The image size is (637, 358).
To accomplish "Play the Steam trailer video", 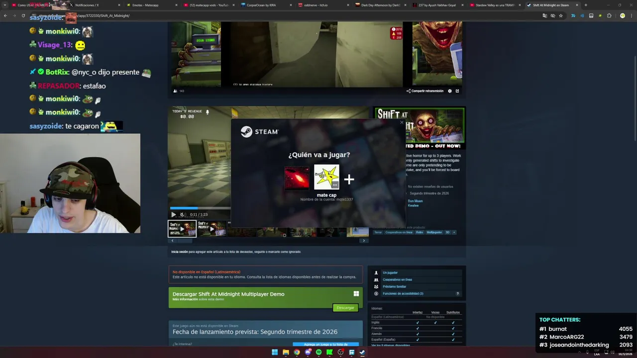I will [x=173, y=215].
